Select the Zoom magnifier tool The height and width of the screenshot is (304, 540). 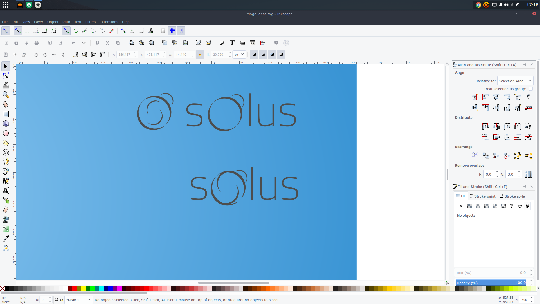tap(6, 95)
